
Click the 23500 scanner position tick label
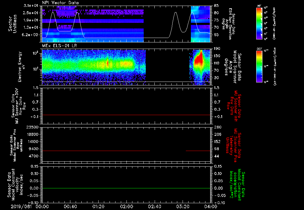[x=32, y=127]
